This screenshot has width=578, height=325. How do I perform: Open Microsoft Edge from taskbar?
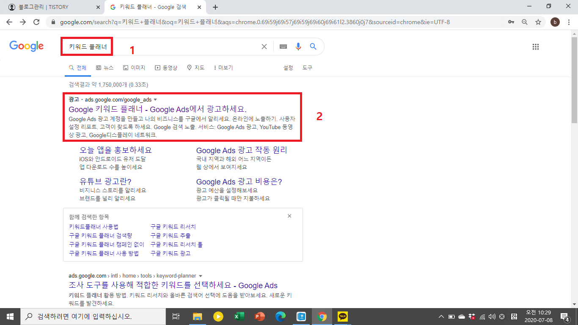click(x=281, y=316)
